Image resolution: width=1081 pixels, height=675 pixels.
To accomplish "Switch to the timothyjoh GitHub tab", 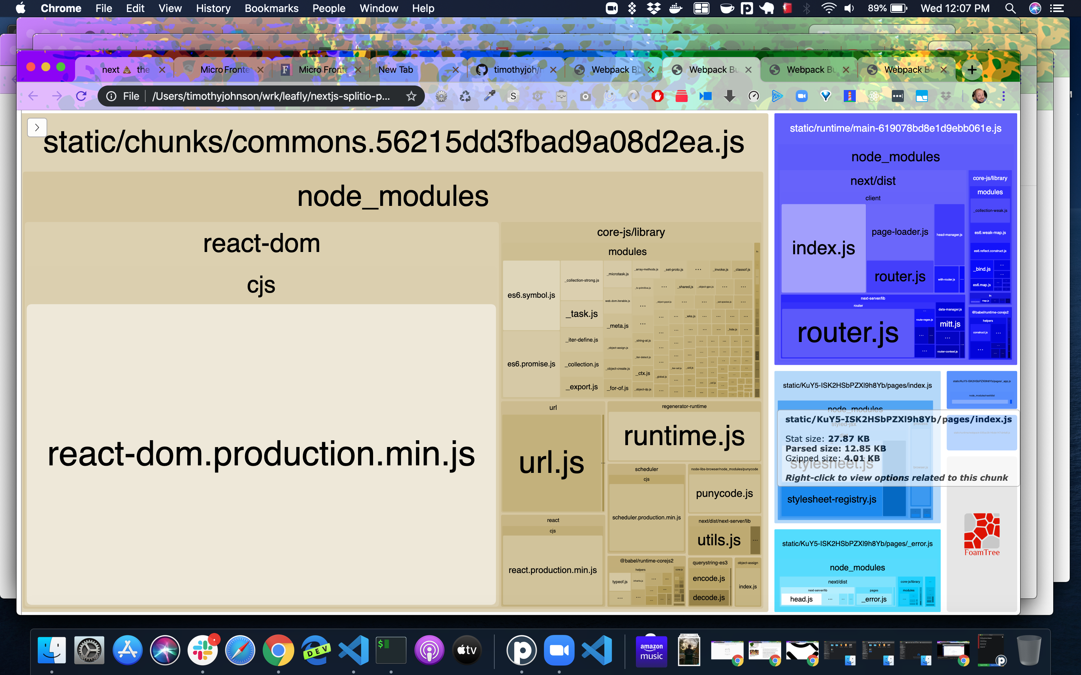I will (516, 70).
